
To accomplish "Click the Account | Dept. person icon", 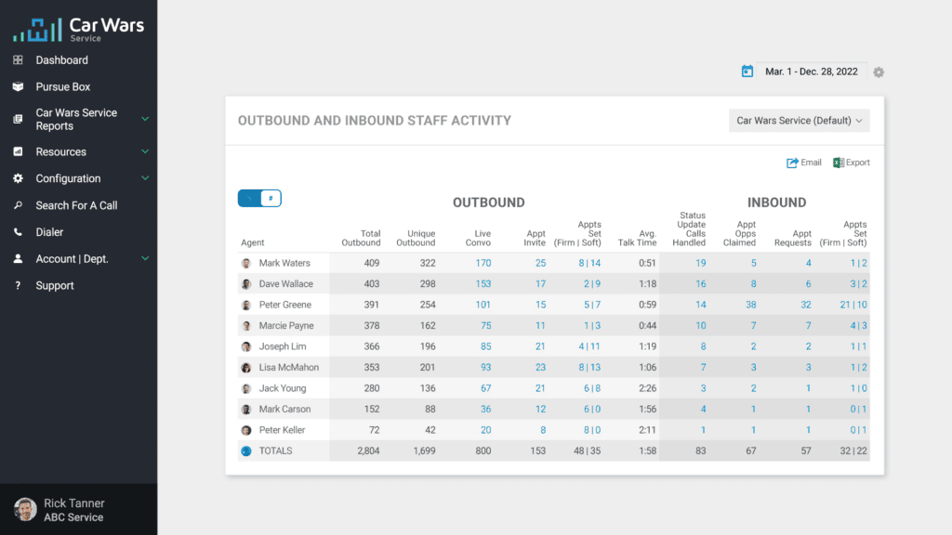I will (19, 258).
